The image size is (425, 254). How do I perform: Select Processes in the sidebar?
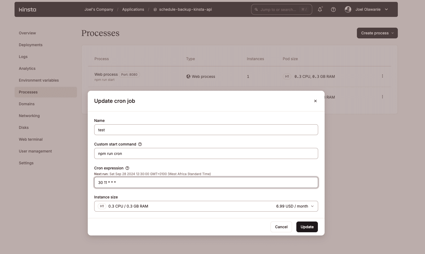pyautogui.click(x=46, y=92)
